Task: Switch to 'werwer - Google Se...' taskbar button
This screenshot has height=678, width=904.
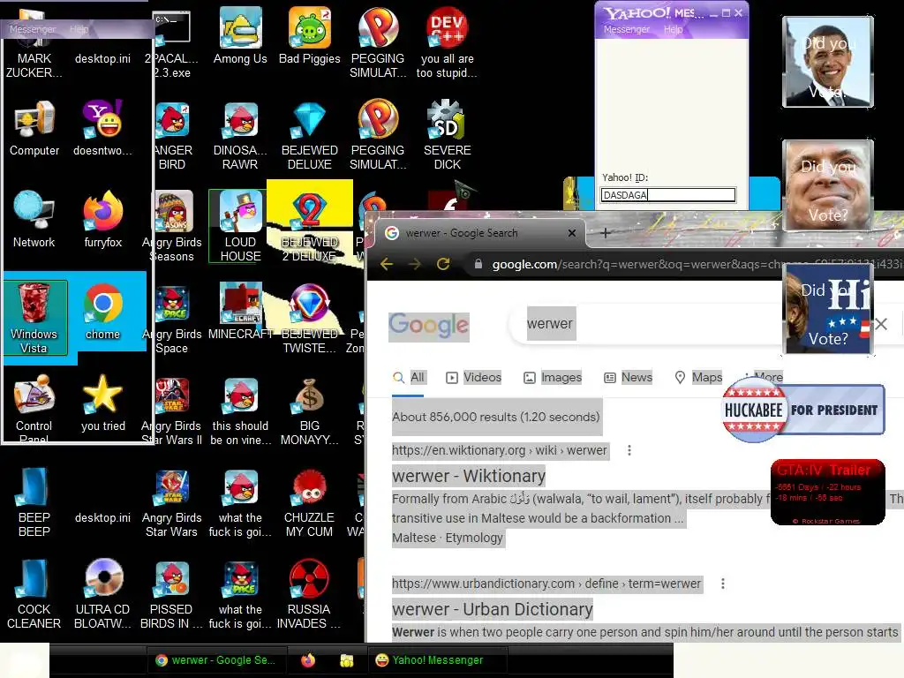Action: [216, 660]
